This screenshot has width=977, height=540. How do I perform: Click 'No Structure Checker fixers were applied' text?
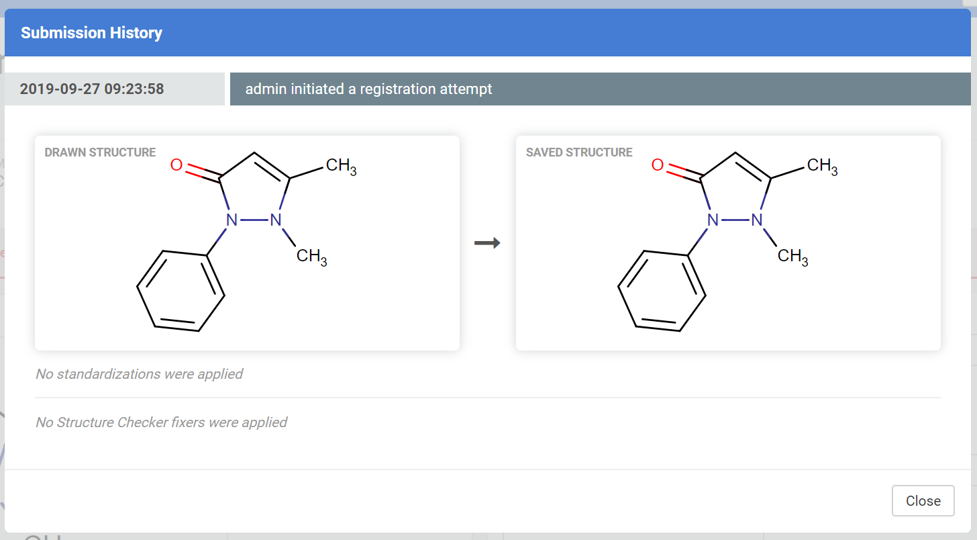click(161, 422)
